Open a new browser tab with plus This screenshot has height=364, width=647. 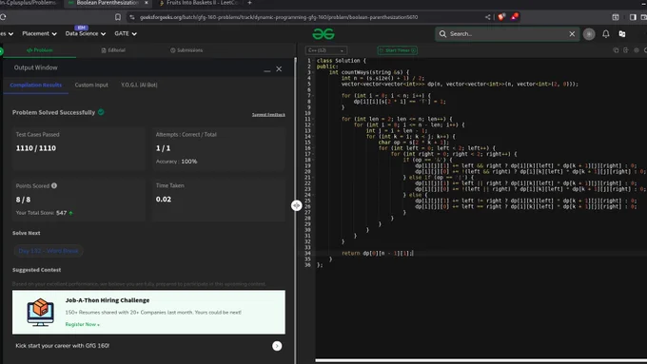(249, 3)
